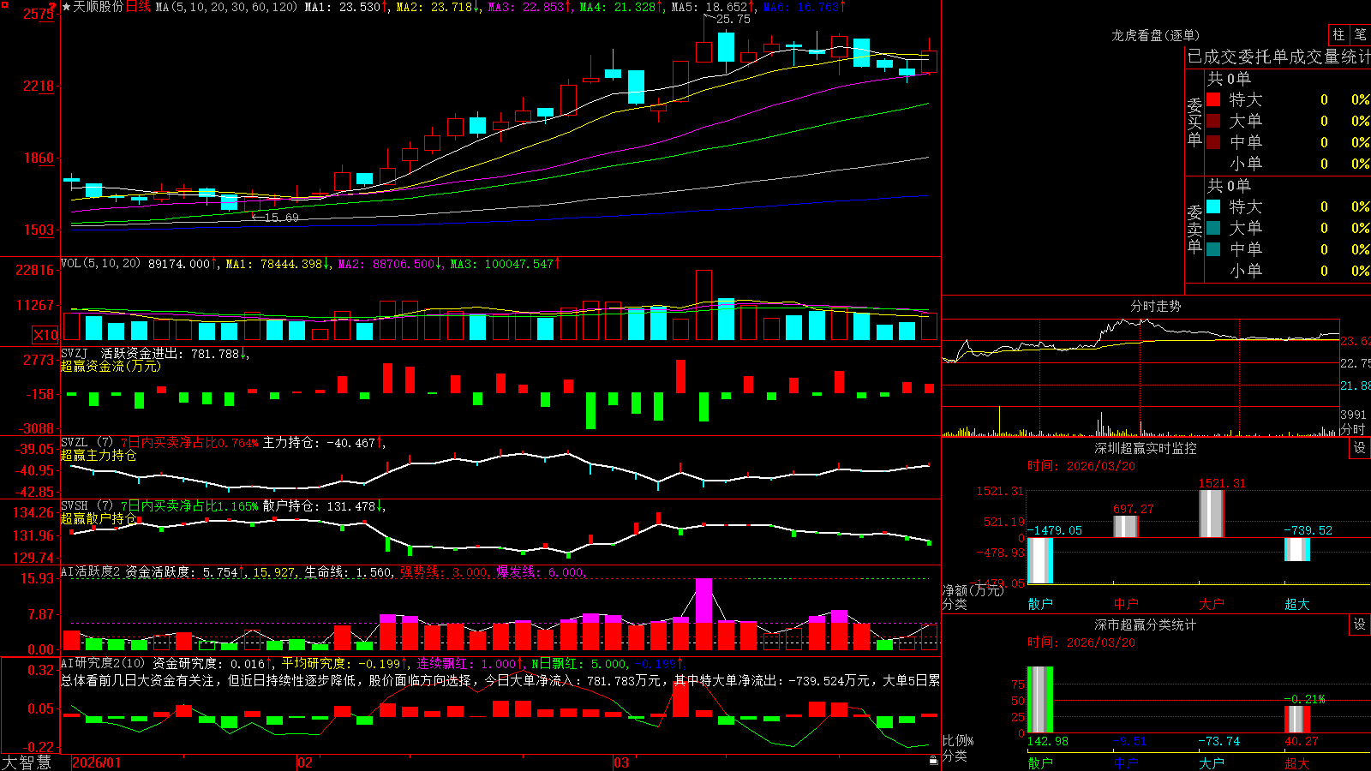Click the 2026/01 date marker on timeline

(x=97, y=762)
